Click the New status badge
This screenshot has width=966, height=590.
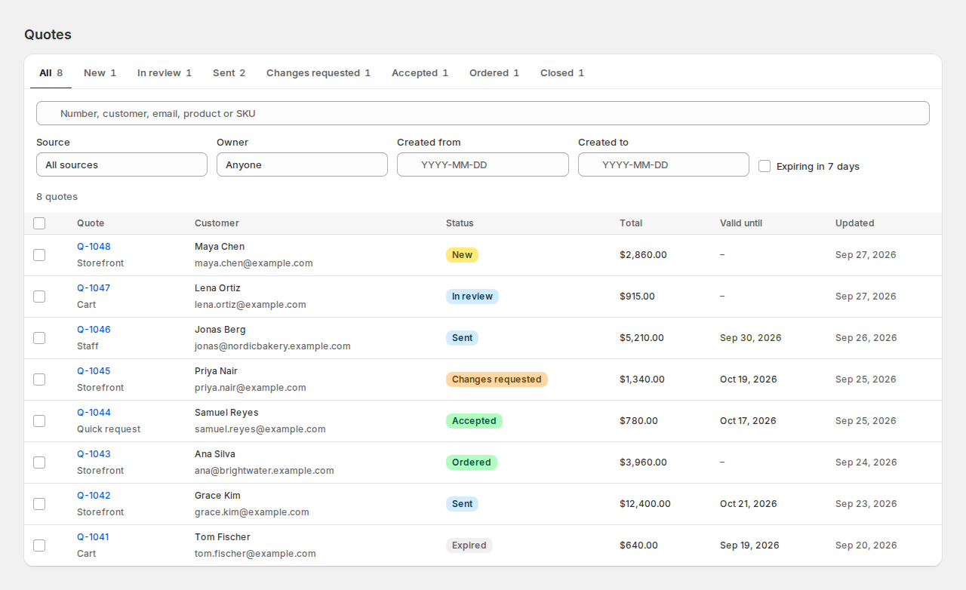coord(462,255)
